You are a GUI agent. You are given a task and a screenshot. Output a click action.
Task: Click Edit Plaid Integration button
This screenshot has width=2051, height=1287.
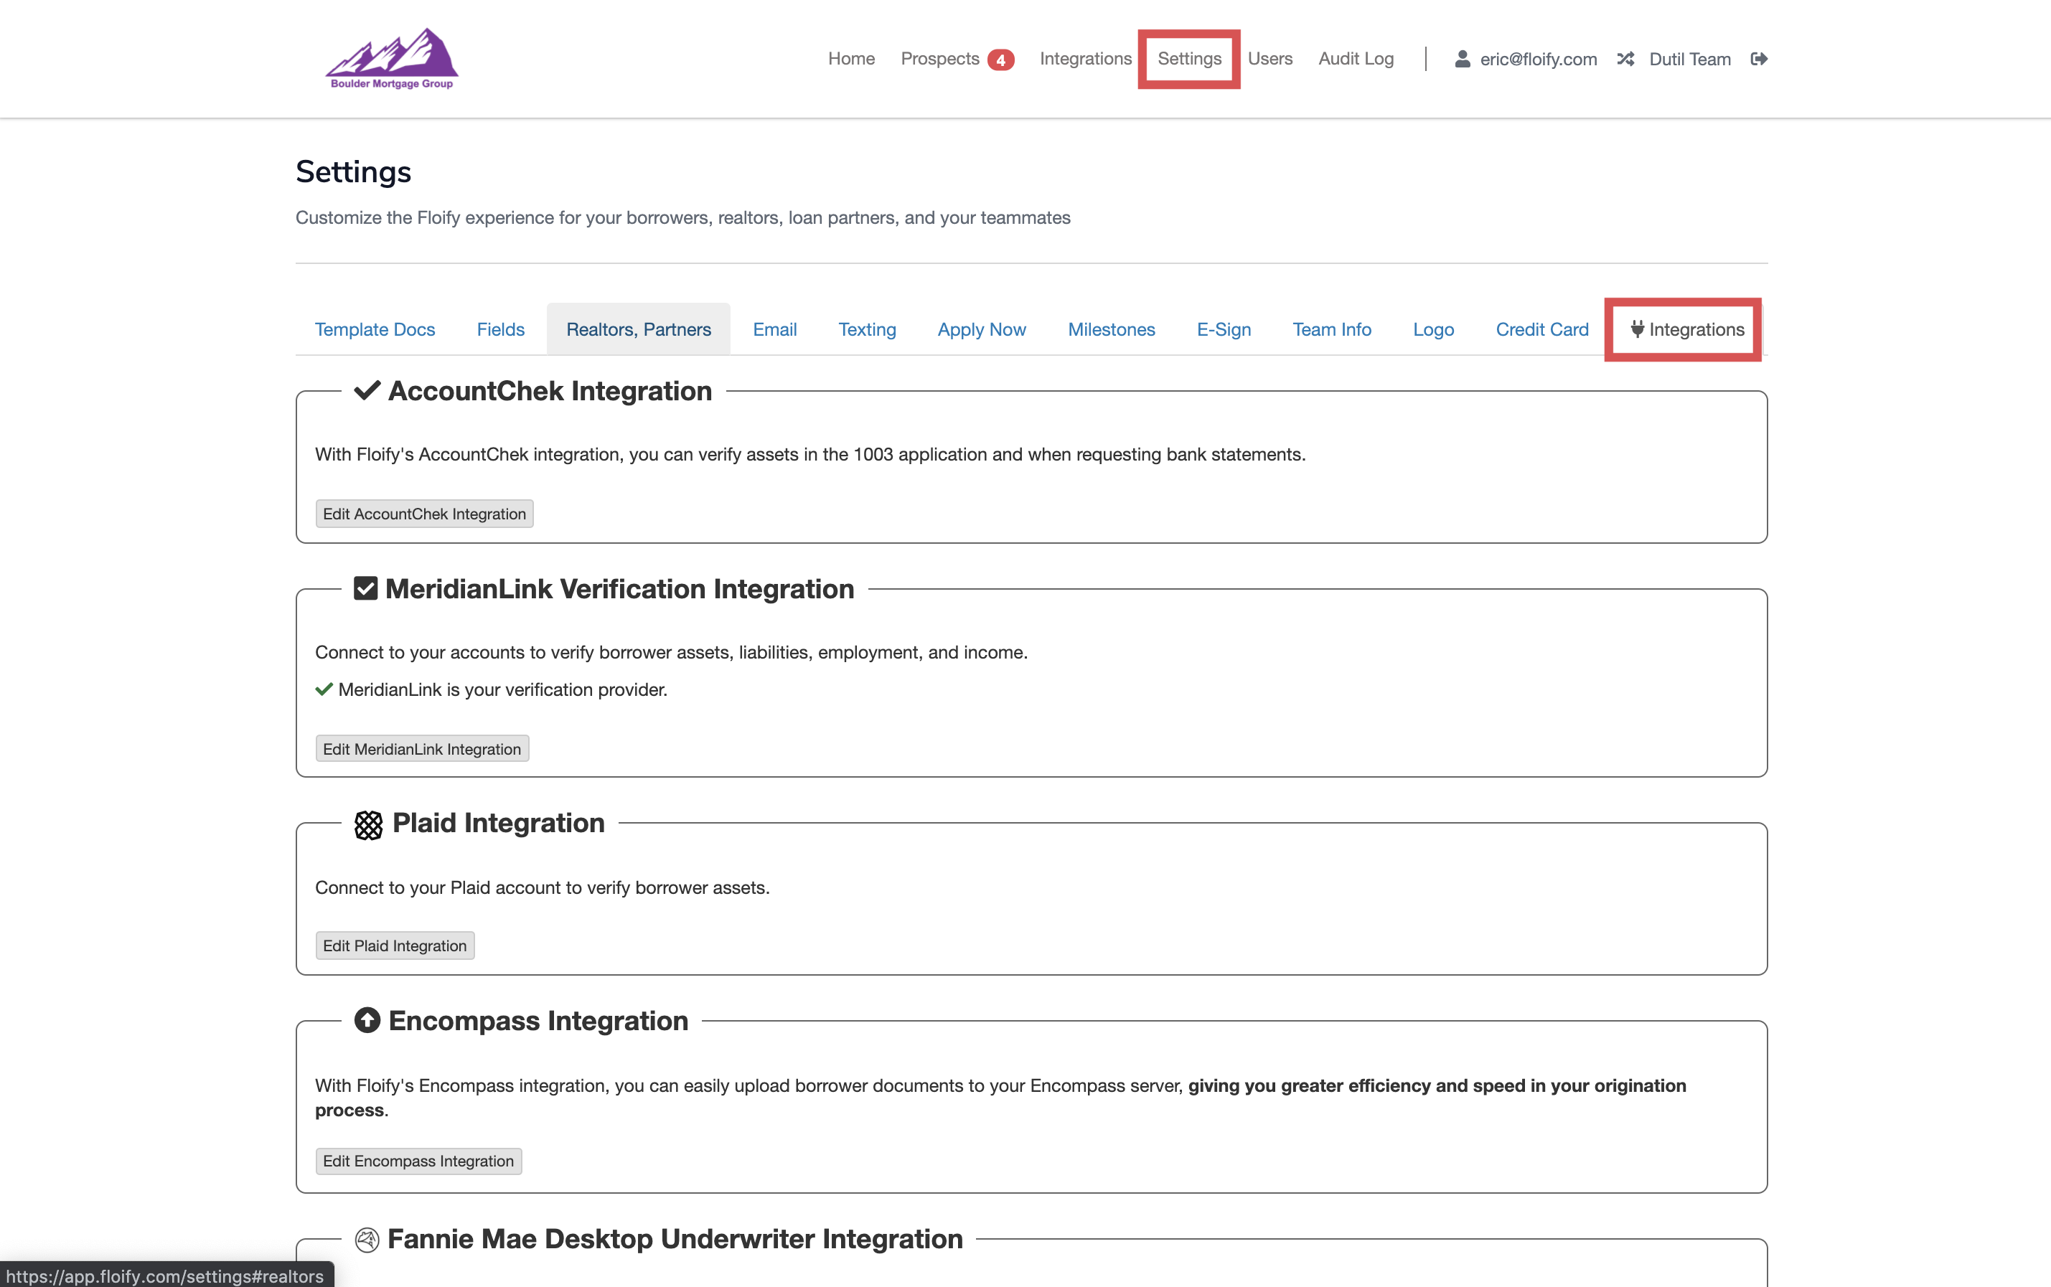(394, 946)
